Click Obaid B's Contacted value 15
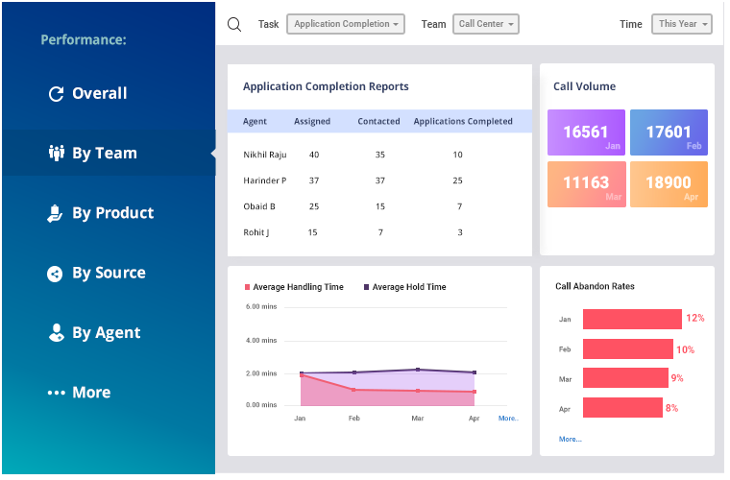The height and width of the screenshot is (480, 730). (380, 206)
